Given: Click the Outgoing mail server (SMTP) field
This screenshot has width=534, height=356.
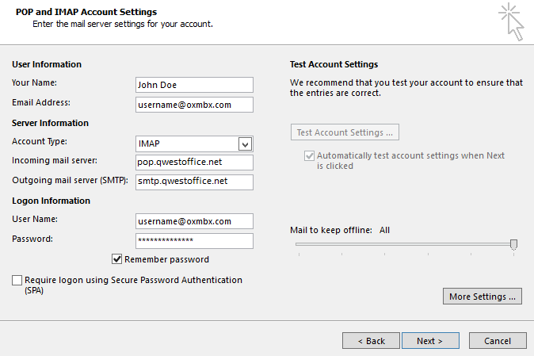Looking at the screenshot, I should [194, 182].
